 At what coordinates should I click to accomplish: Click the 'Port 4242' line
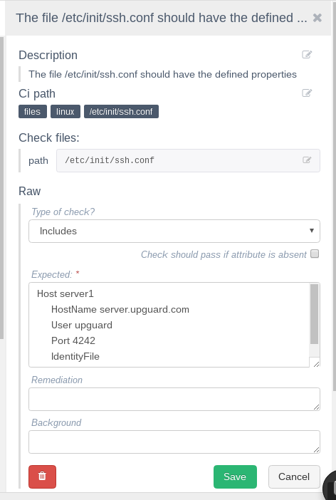click(x=73, y=340)
